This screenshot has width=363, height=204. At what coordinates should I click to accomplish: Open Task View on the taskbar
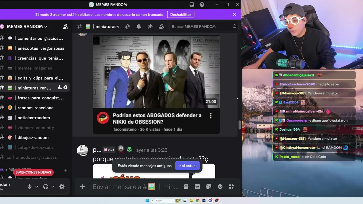pos(185,201)
